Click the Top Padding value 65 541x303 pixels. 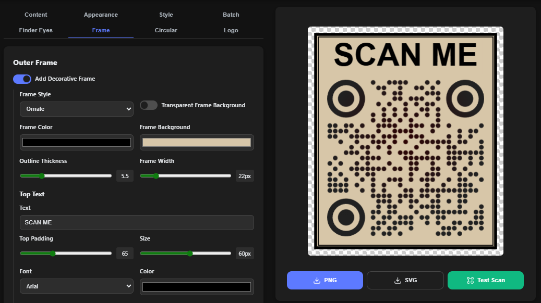click(125, 254)
